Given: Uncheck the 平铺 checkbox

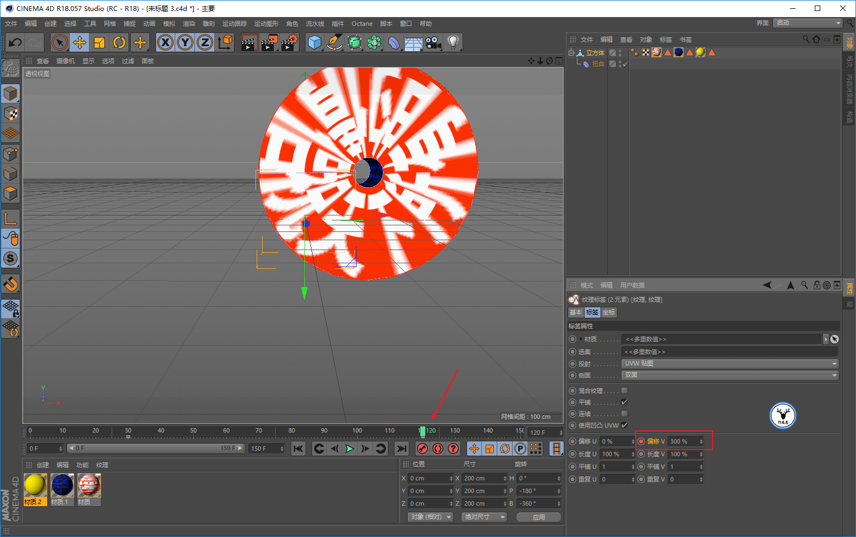Looking at the screenshot, I should click(624, 402).
